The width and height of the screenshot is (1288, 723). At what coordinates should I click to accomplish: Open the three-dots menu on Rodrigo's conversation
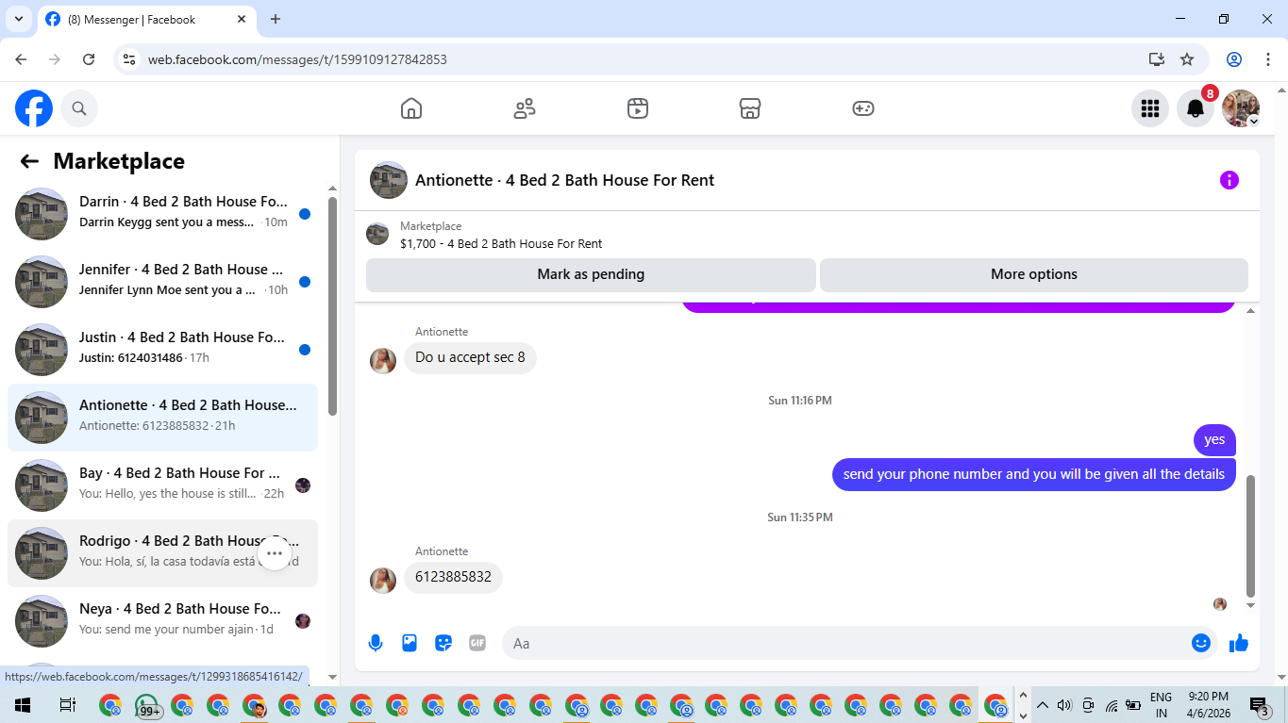click(275, 553)
